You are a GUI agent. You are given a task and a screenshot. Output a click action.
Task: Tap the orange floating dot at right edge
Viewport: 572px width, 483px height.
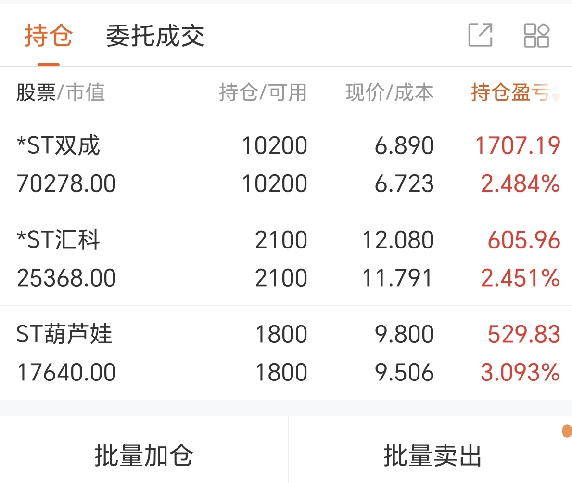(567, 431)
